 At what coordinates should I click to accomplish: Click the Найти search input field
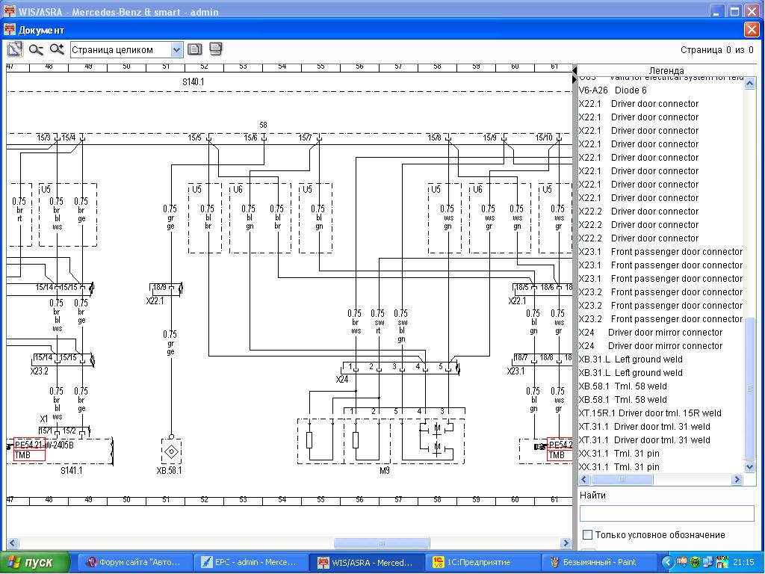coord(666,513)
